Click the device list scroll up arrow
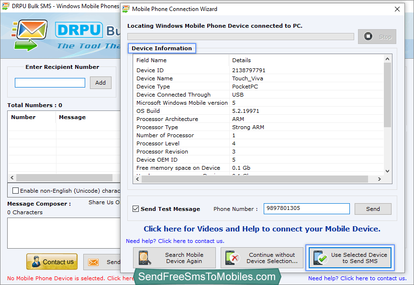414x285 pixels. click(387, 59)
